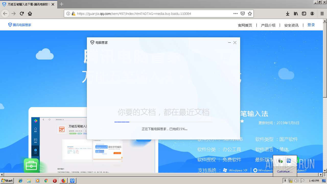Open the Windows Start menu

(x=7, y=180)
